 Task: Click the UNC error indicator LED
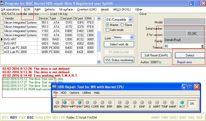127,103
